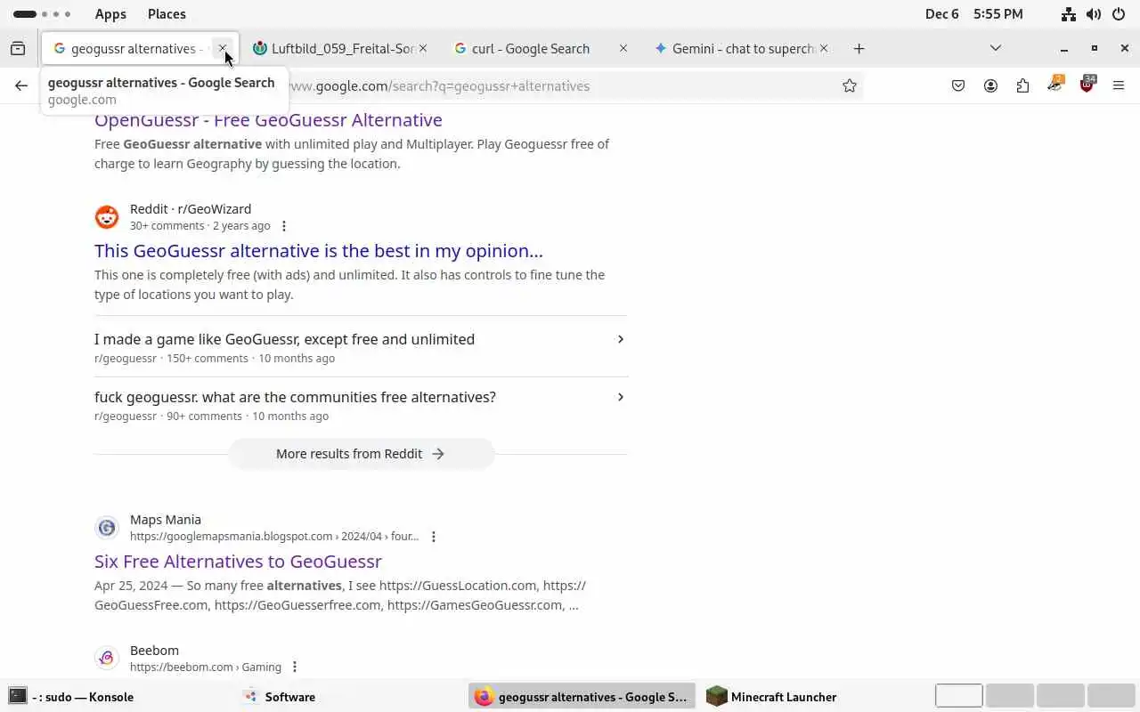Close the Luftbild_059_Freital tab

click(x=423, y=49)
